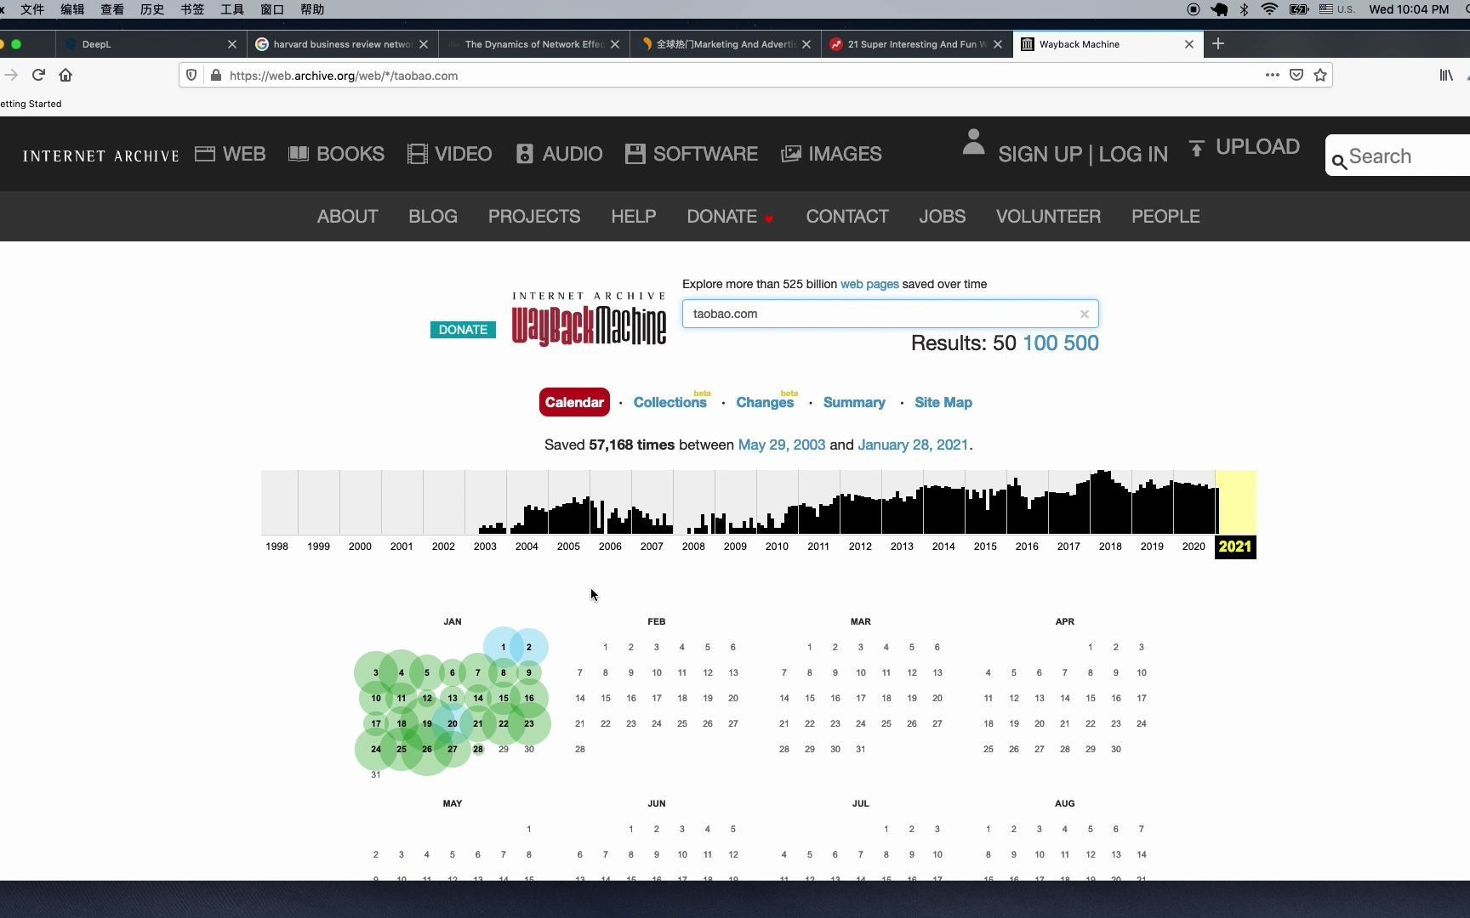Viewport: 1470px width, 918px height.
Task: Open the 文件 file menu
Action: pyautogui.click(x=32, y=9)
